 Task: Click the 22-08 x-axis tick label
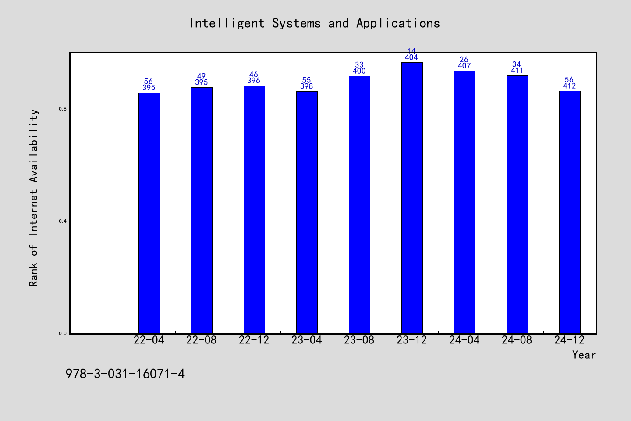202,340
